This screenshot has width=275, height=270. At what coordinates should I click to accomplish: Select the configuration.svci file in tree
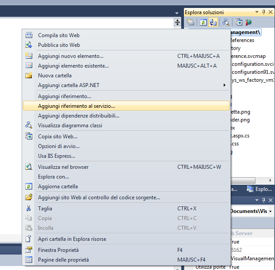[x=253, y=64]
